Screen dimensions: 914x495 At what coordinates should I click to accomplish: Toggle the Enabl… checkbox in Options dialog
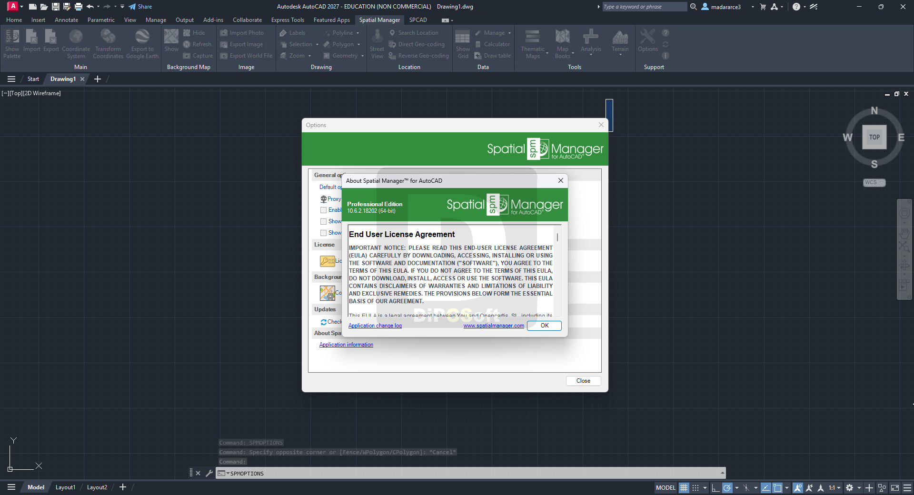324,210
